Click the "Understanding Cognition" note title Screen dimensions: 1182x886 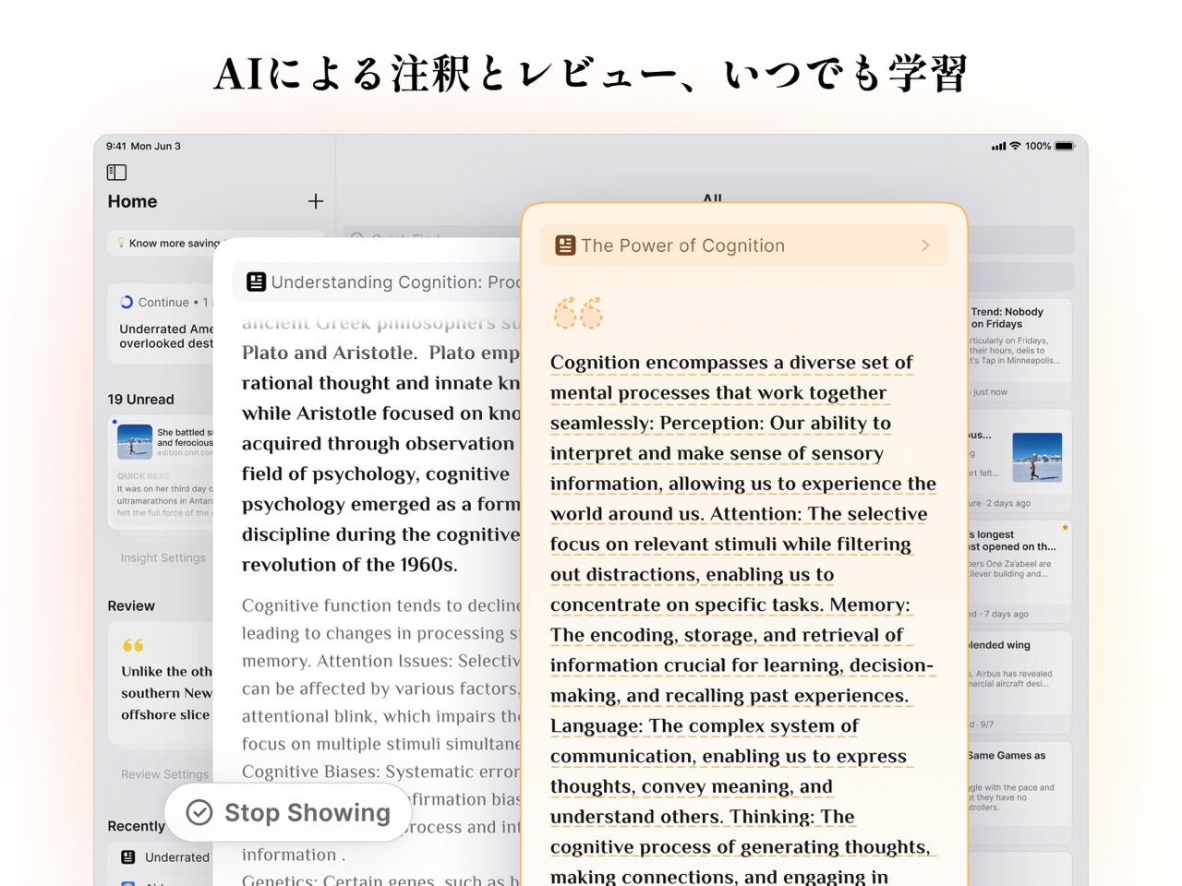pos(396,282)
